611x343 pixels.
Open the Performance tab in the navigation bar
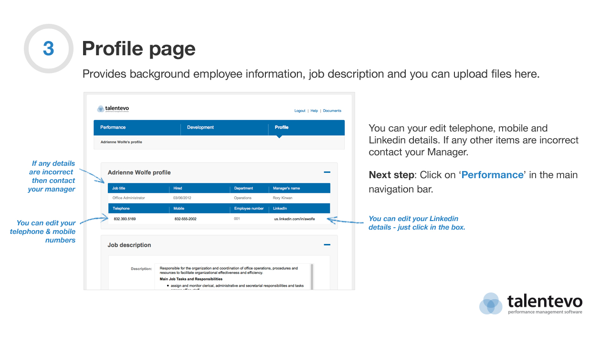113,127
